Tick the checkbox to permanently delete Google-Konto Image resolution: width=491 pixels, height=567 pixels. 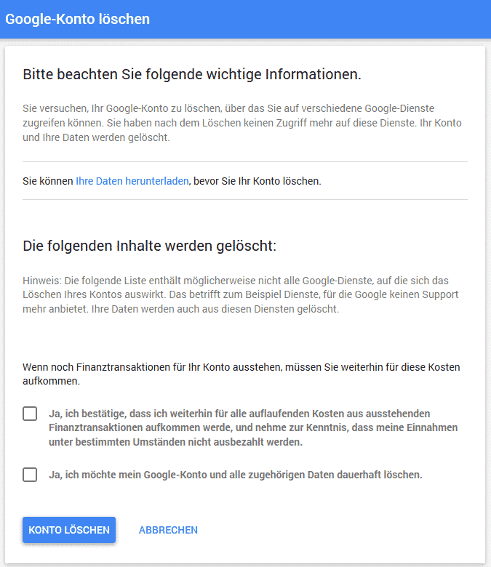click(30, 475)
